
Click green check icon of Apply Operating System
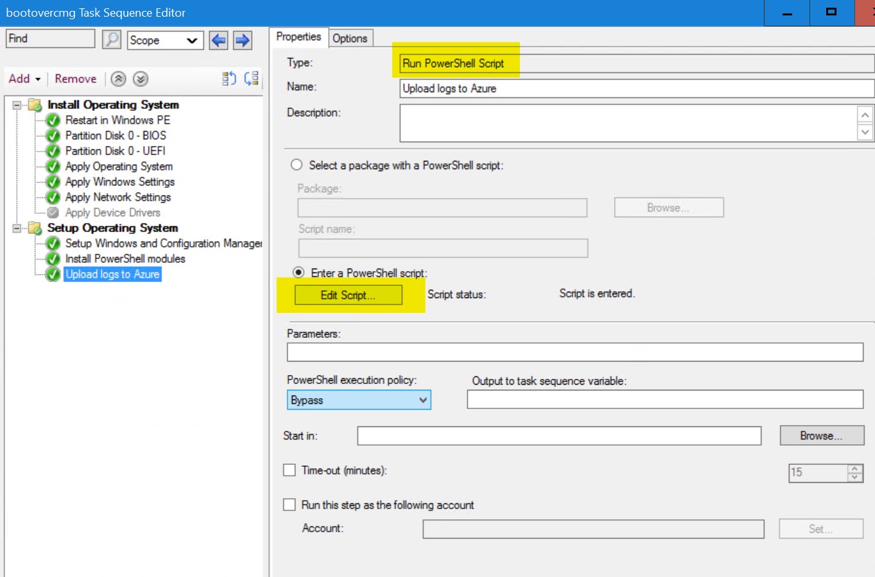pos(53,166)
